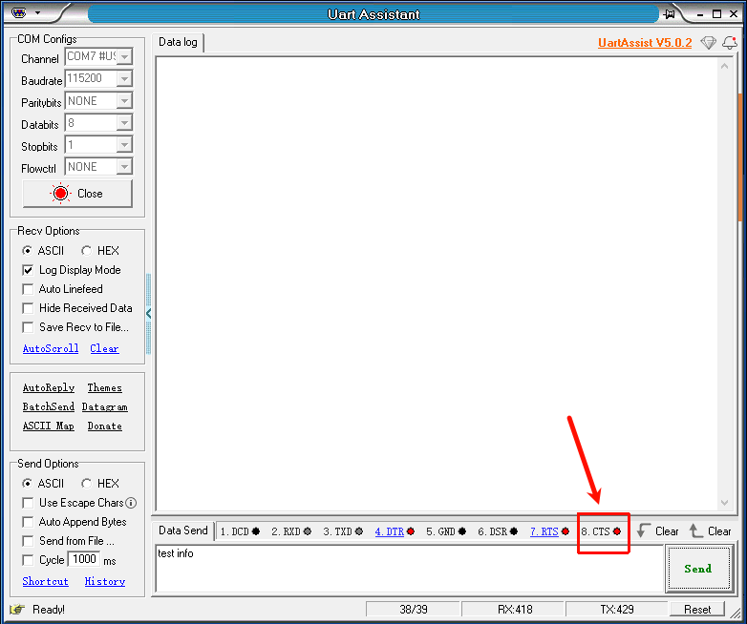
Task: Click the down-arrow clear icon
Action: pos(643,530)
